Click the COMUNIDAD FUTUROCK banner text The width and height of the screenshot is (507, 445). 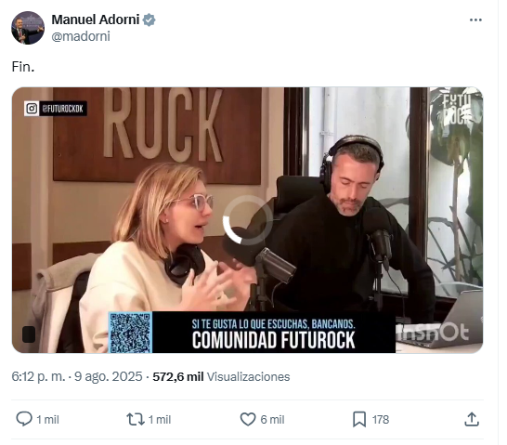274,340
